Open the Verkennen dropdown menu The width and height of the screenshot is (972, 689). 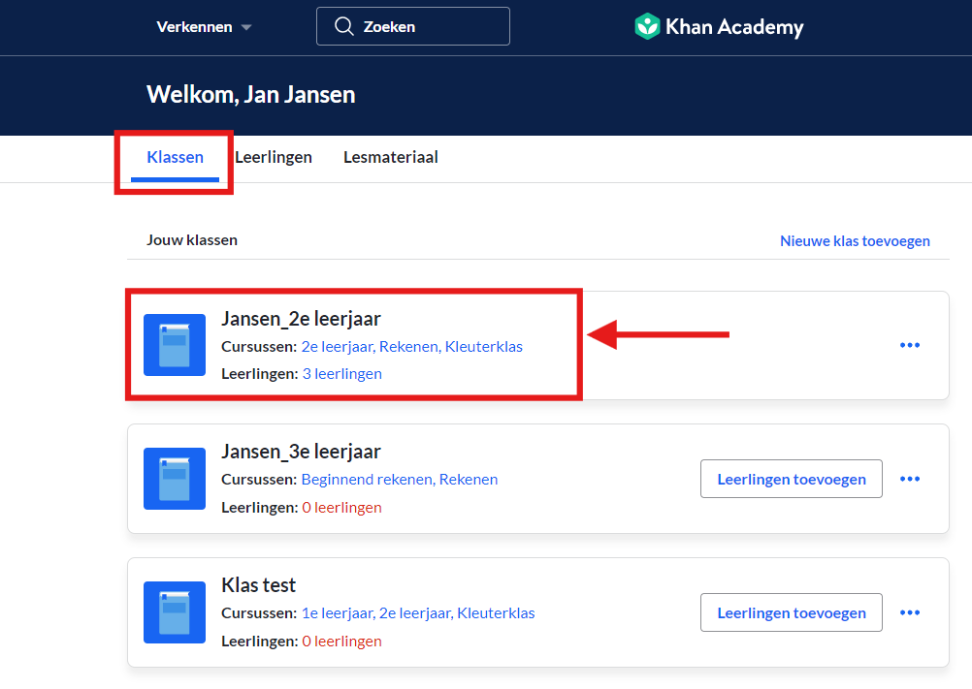pyautogui.click(x=204, y=26)
